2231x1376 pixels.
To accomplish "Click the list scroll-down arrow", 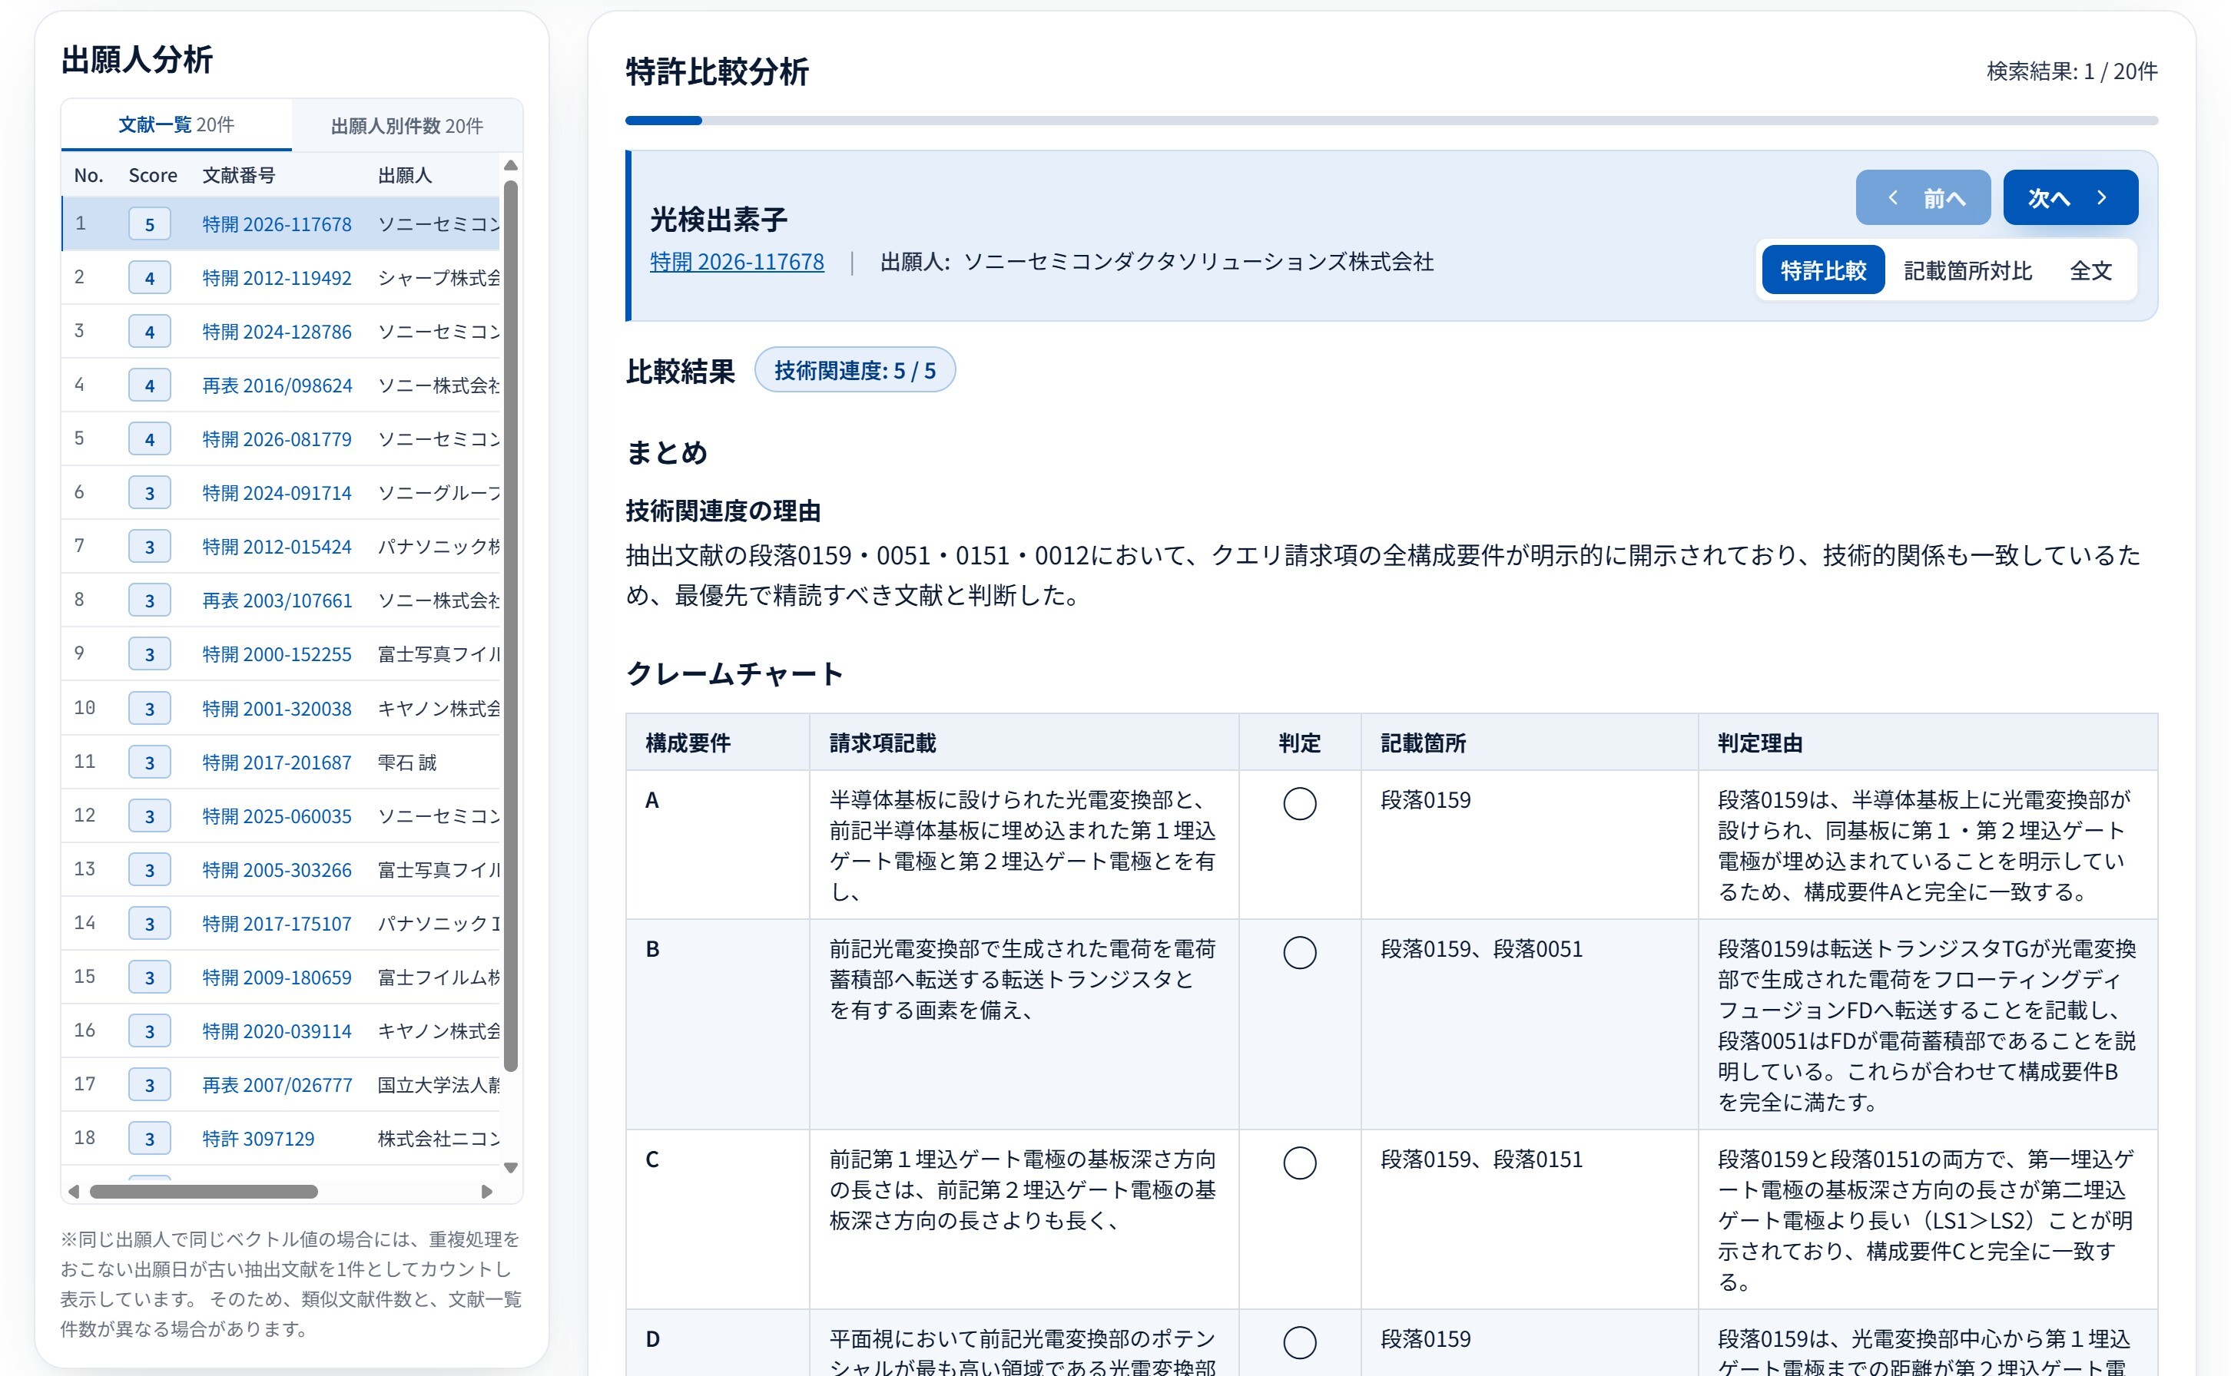I will coord(511,1166).
